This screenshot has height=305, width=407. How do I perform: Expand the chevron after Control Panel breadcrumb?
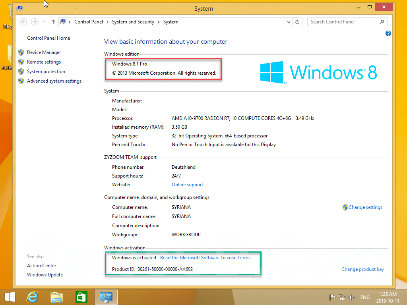pos(107,22)
